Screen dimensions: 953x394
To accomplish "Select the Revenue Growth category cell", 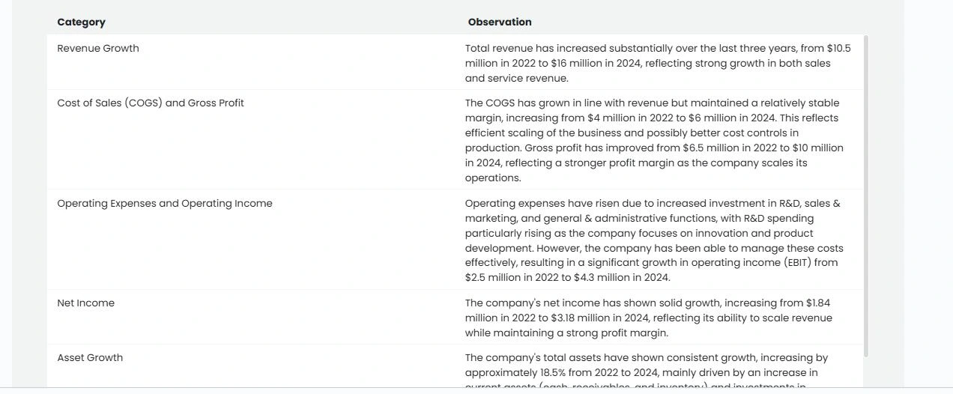I will click(x=98, y=48).
